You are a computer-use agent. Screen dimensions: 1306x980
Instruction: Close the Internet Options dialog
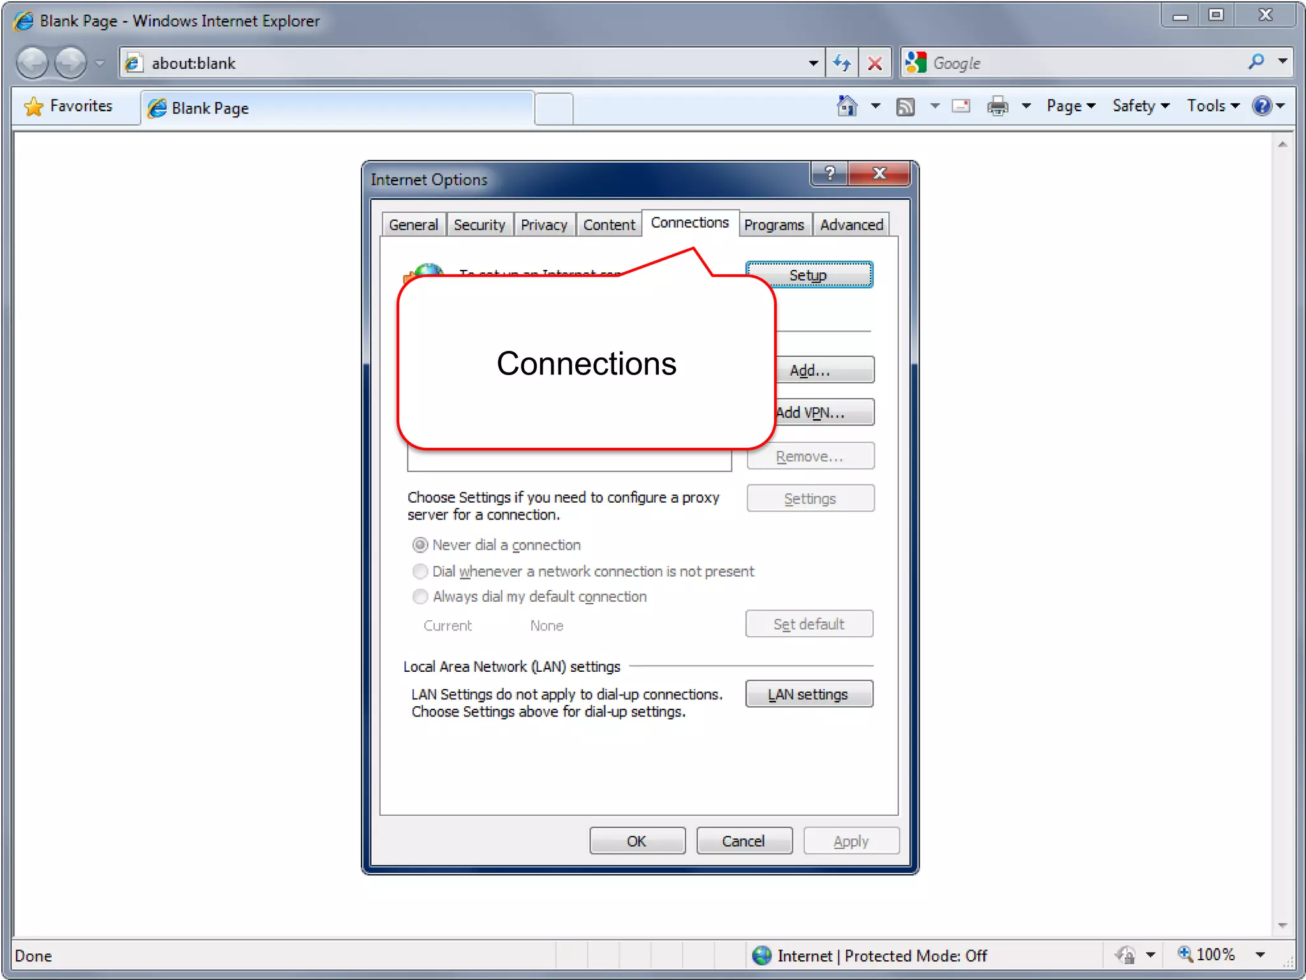879,173
